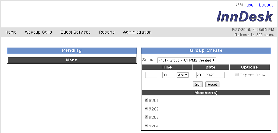Enable the Repeat Daily checkbox

[237, 75]
